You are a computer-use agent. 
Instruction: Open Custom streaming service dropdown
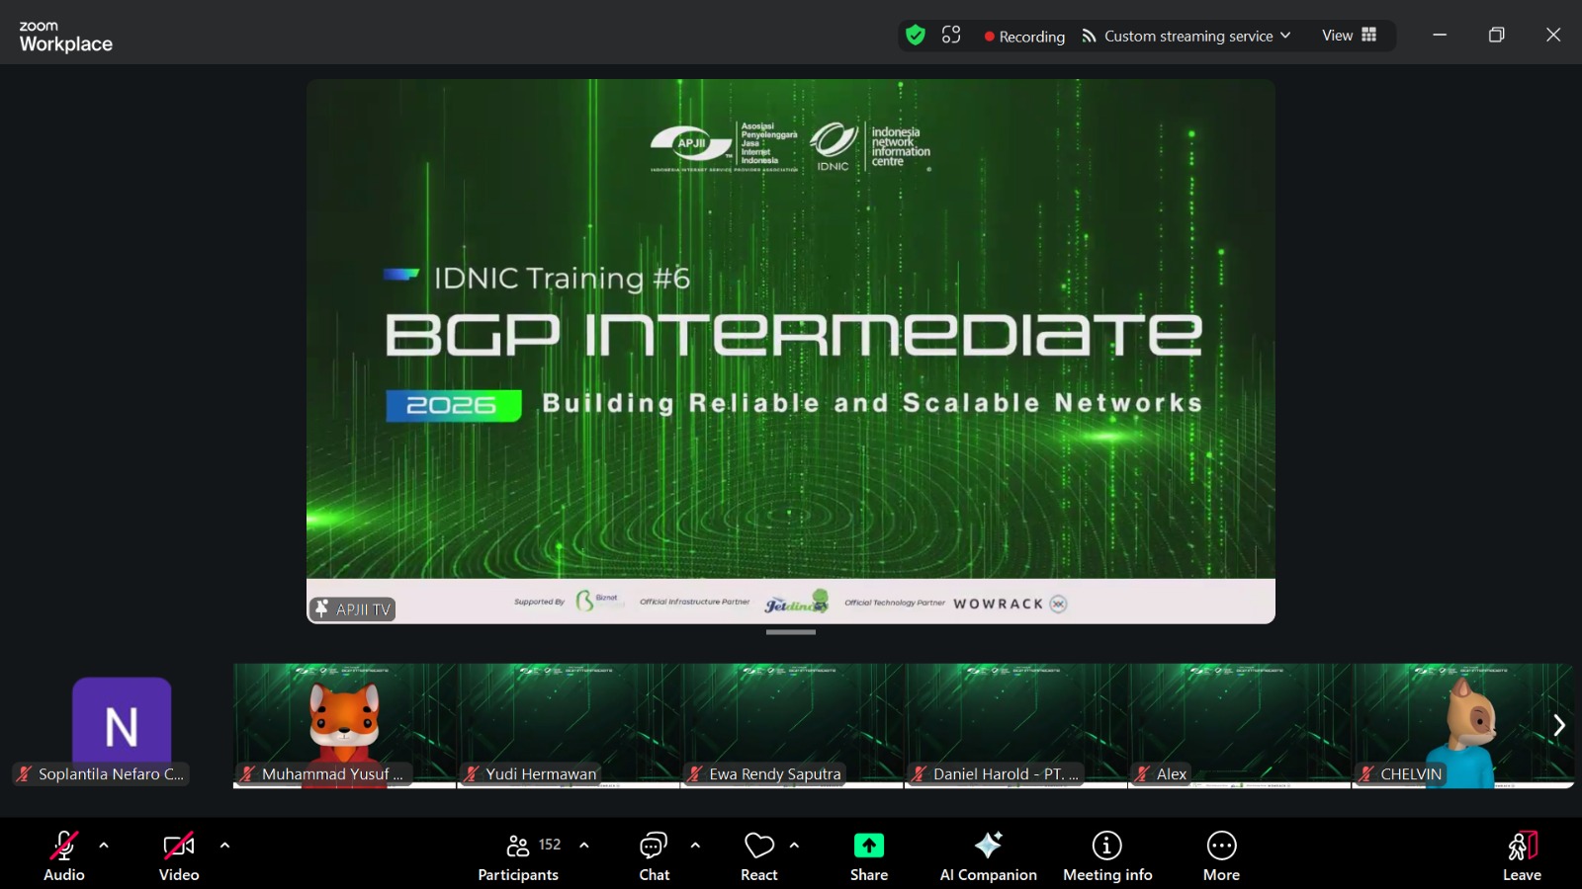[1186, 37]
